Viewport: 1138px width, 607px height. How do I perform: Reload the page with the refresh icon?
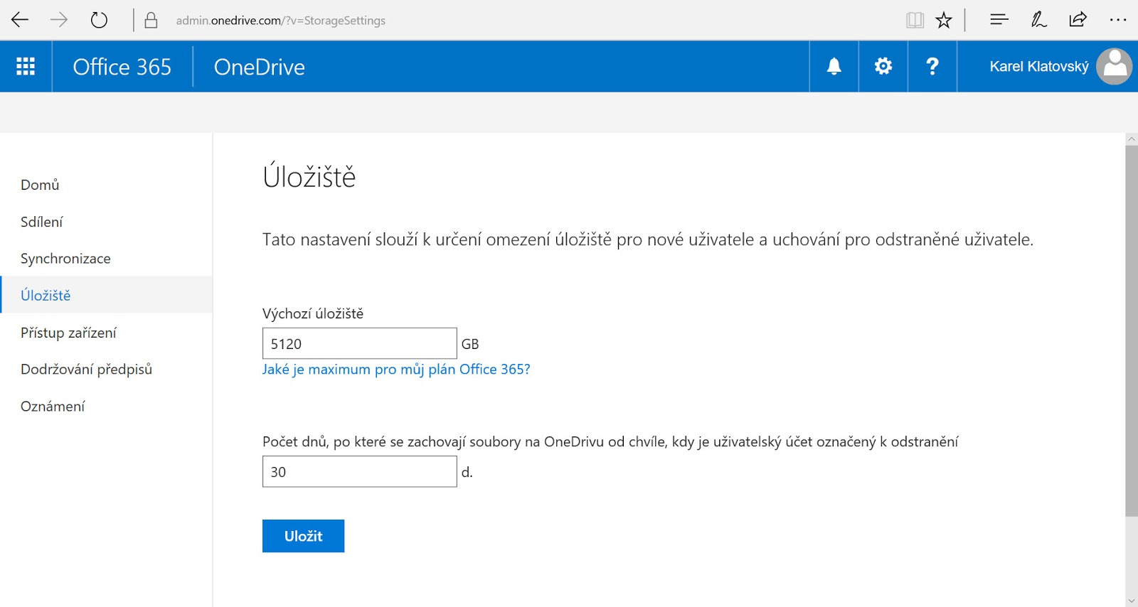[x=99, y=20]
